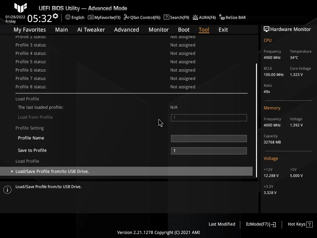Click the English language button

[78, 17]
